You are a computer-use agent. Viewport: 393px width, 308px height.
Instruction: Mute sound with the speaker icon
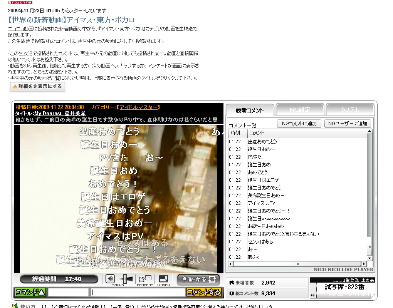110,279
